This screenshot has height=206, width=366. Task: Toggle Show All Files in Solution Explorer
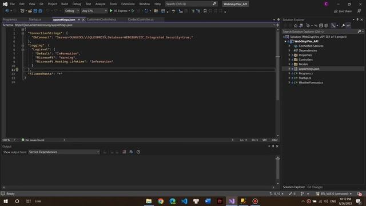pos(326,25)
